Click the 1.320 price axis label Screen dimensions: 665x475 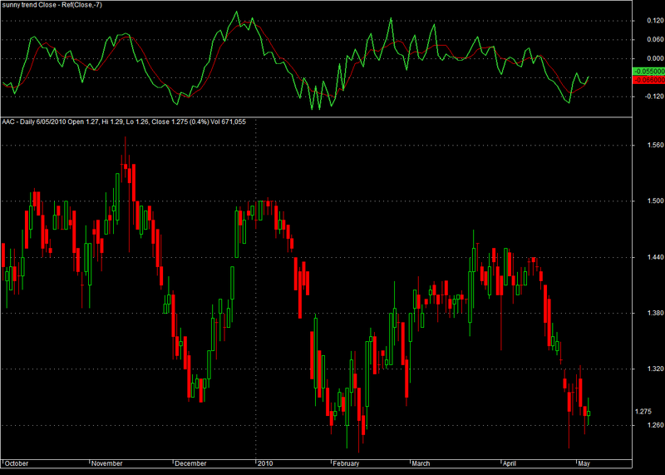(655, 369)
